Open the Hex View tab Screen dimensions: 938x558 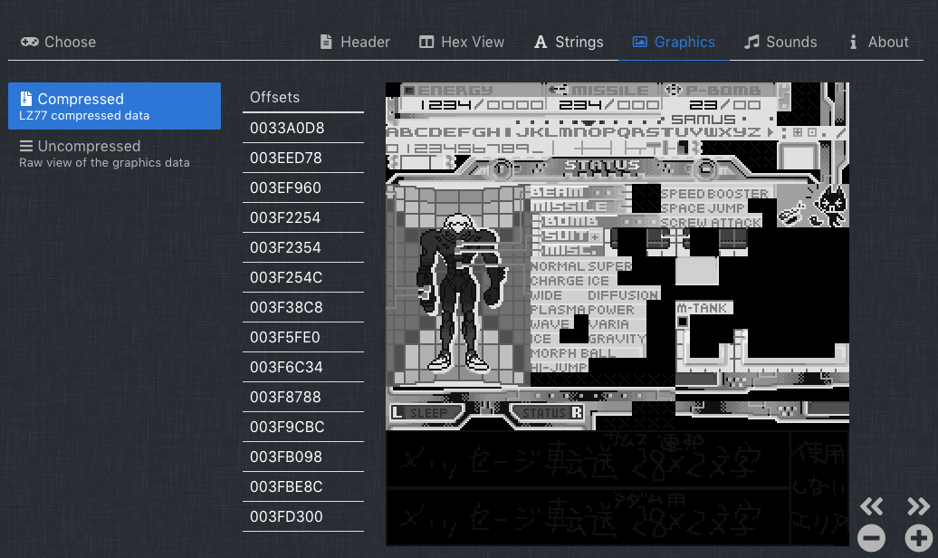point(462,42)
